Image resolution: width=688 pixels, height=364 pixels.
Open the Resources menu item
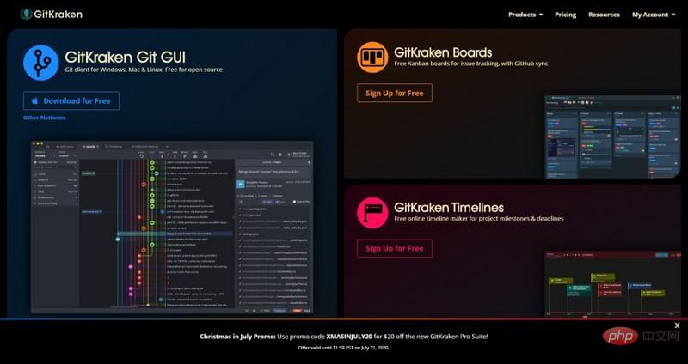click(604, 15)
